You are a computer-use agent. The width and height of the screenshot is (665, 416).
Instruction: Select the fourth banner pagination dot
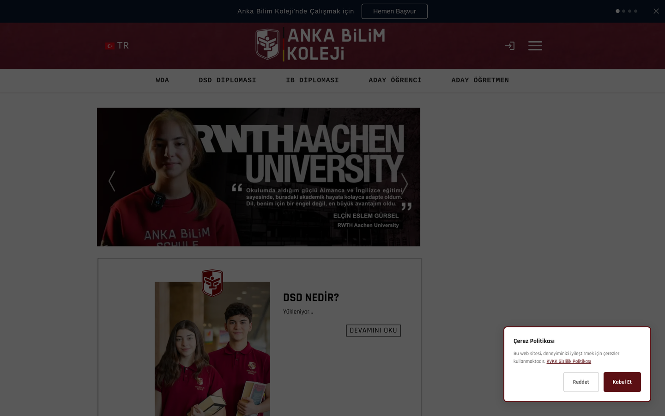(635, 11)
